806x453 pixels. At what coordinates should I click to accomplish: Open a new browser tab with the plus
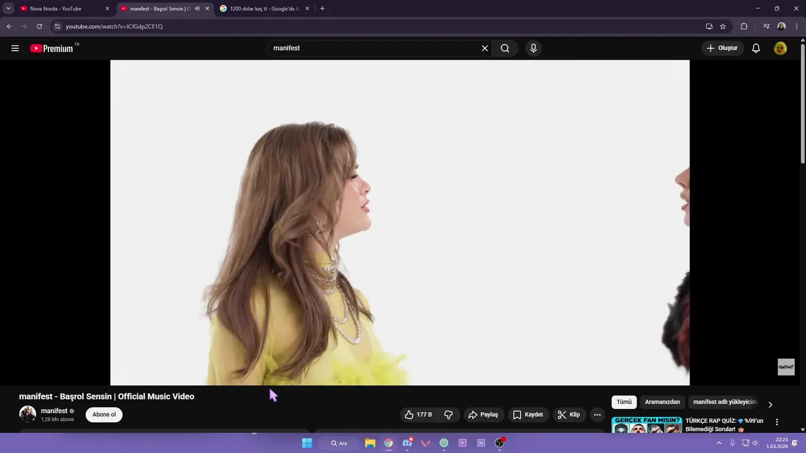pos(322,9)
